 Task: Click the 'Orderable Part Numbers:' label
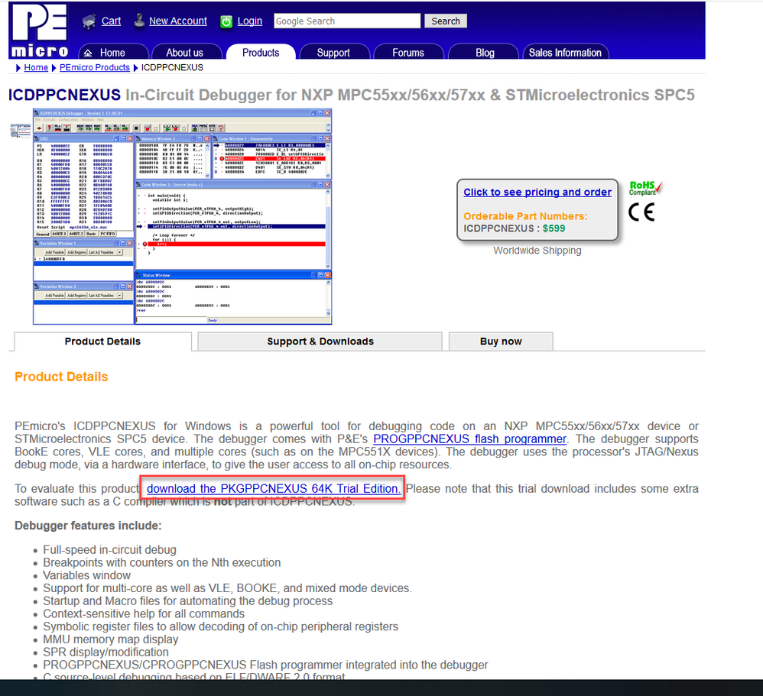pyautogui.click(x=525, y=216)
